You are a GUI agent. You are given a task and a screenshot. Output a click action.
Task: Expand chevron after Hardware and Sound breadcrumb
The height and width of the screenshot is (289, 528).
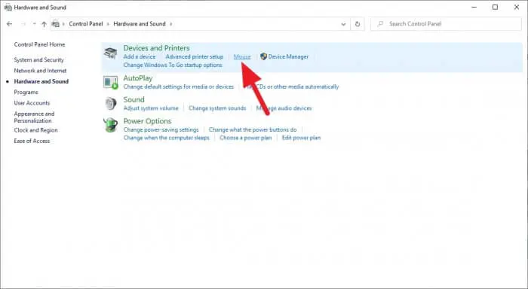pyautogui.click(x=170, y=24)
